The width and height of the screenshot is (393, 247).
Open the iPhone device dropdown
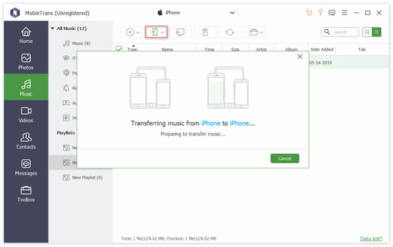tap(195, 12)
